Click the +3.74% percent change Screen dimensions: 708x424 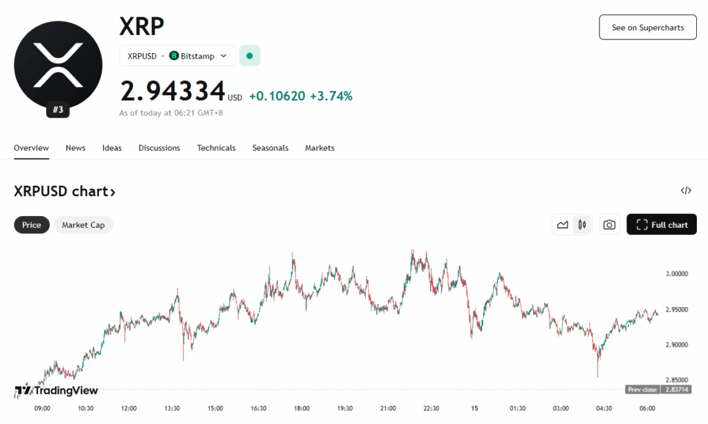coord(331,96)
